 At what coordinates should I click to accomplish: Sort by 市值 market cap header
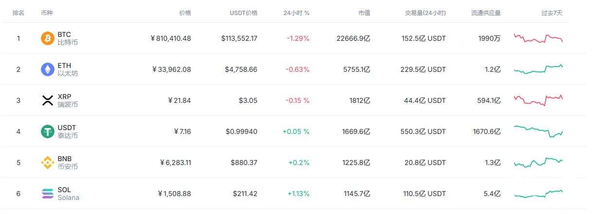point(364,13)
